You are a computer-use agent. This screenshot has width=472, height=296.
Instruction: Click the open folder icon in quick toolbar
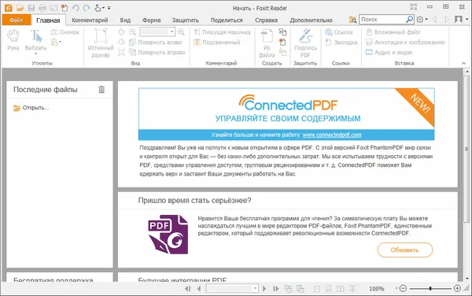[20, 8]
